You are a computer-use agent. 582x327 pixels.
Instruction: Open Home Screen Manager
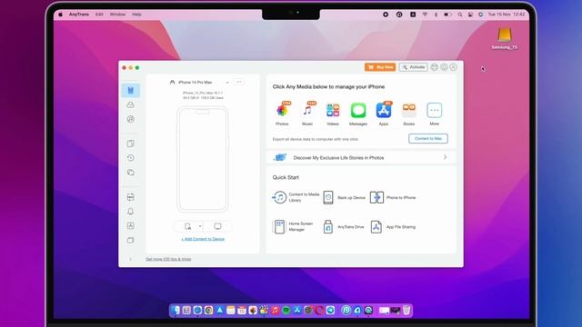point(293,226)
